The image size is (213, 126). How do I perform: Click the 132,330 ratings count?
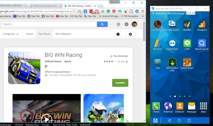120,62
